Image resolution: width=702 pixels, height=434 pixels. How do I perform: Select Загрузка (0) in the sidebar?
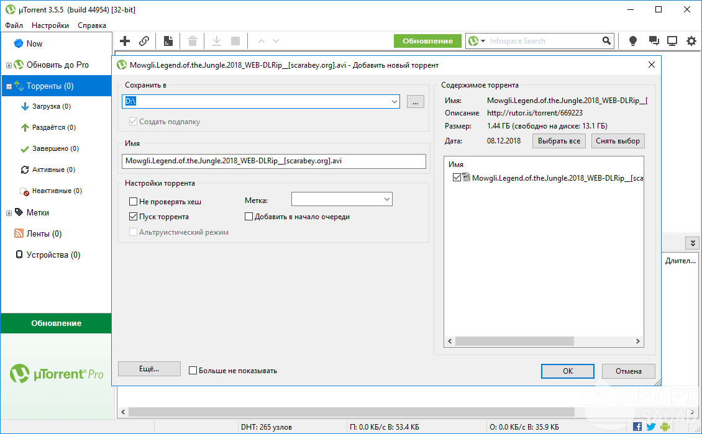51,106
